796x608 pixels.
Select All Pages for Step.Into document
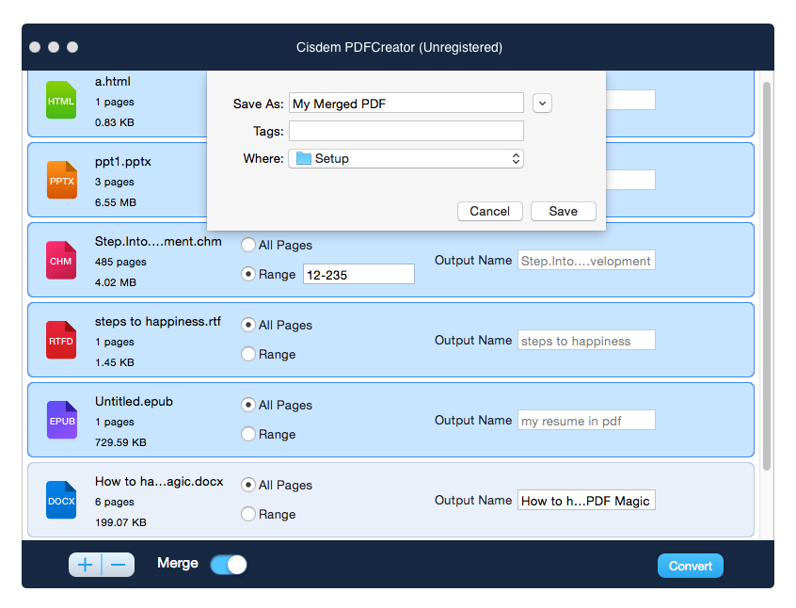(x=247, y=245)
